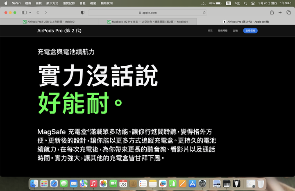Open the 顯示方式 menu

coord(52,3)
